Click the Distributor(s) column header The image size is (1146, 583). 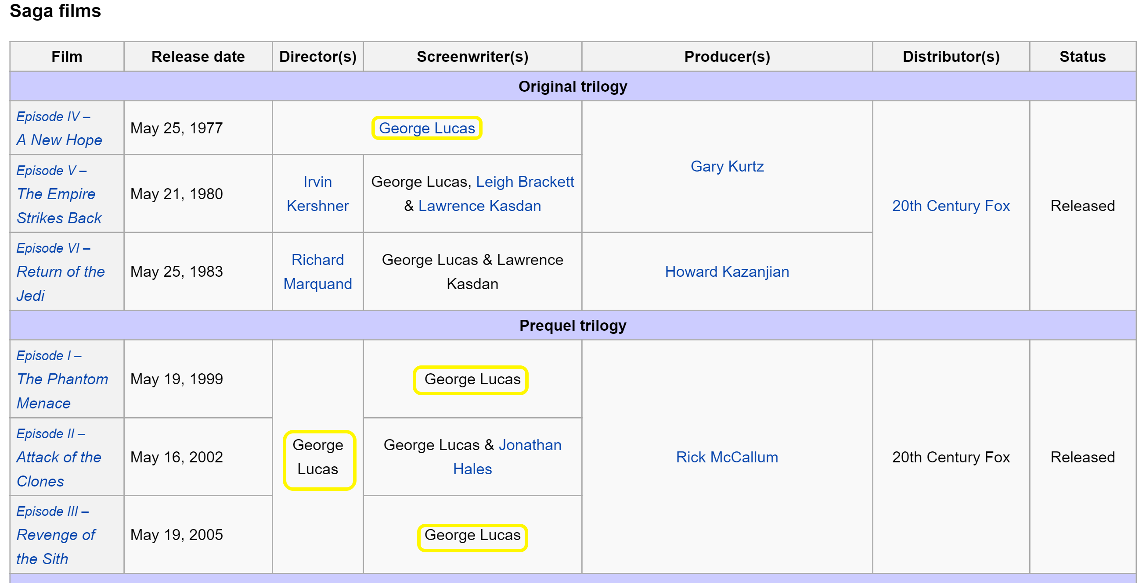(x=951, y=57)
